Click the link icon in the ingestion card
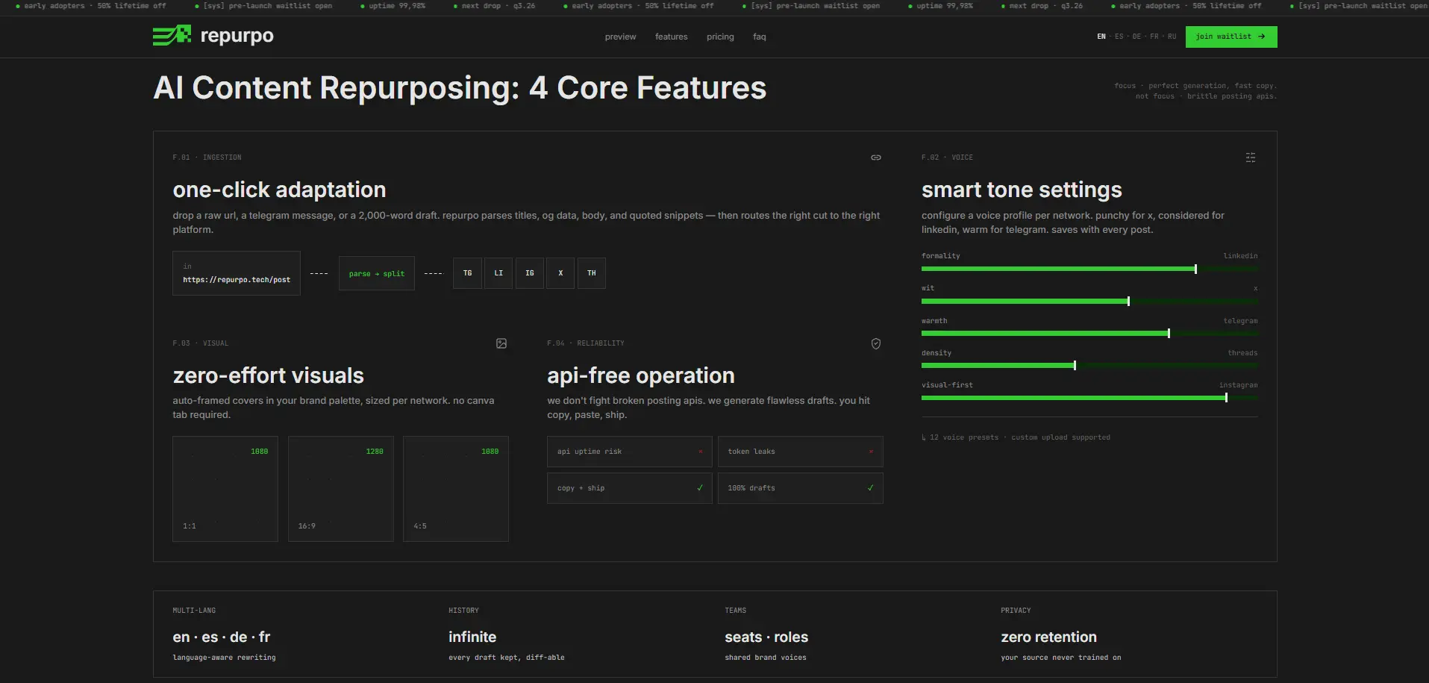 (x=876, y=158)
